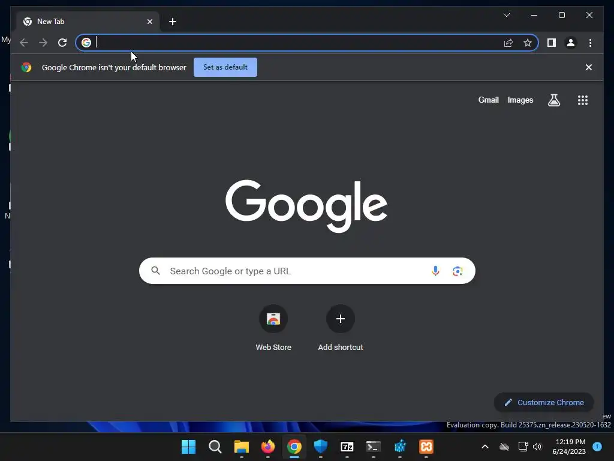Open the Chrome side panel

(552, 43)
